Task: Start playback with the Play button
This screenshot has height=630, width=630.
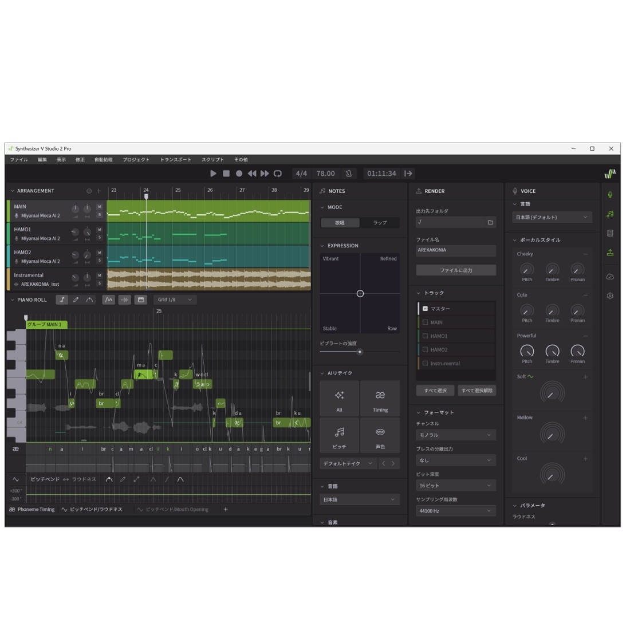Action: click(x=214, y=174)
